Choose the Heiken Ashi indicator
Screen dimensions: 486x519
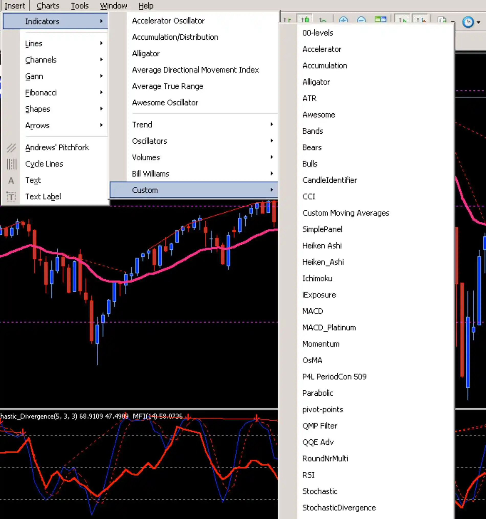(322, 246)
